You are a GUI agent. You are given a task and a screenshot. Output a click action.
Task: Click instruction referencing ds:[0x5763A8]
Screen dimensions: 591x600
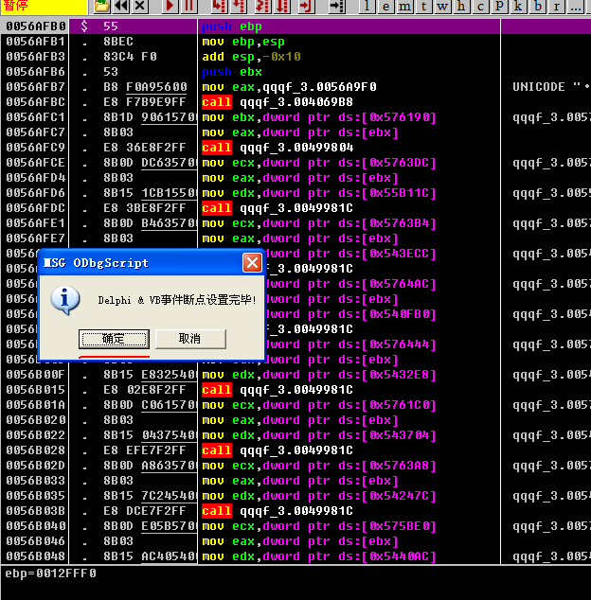pos(318,466)
